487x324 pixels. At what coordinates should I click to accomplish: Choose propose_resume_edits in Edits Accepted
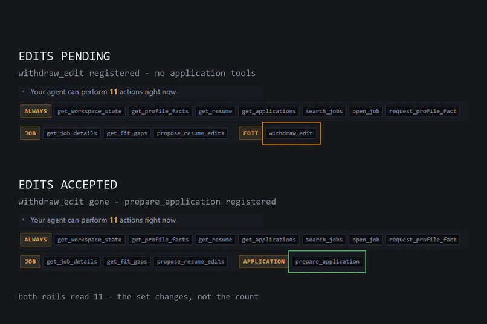tap(190, 261)
